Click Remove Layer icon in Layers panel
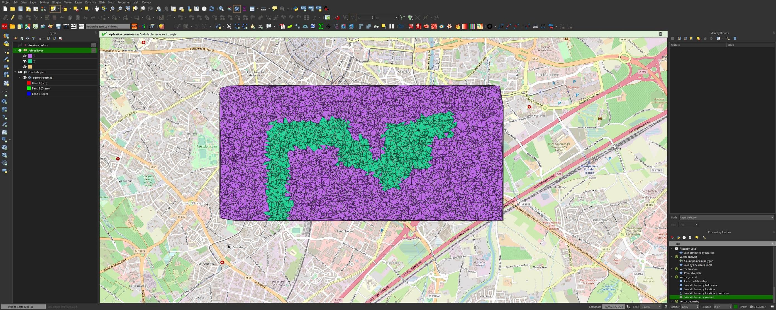 tap(60, 38)
